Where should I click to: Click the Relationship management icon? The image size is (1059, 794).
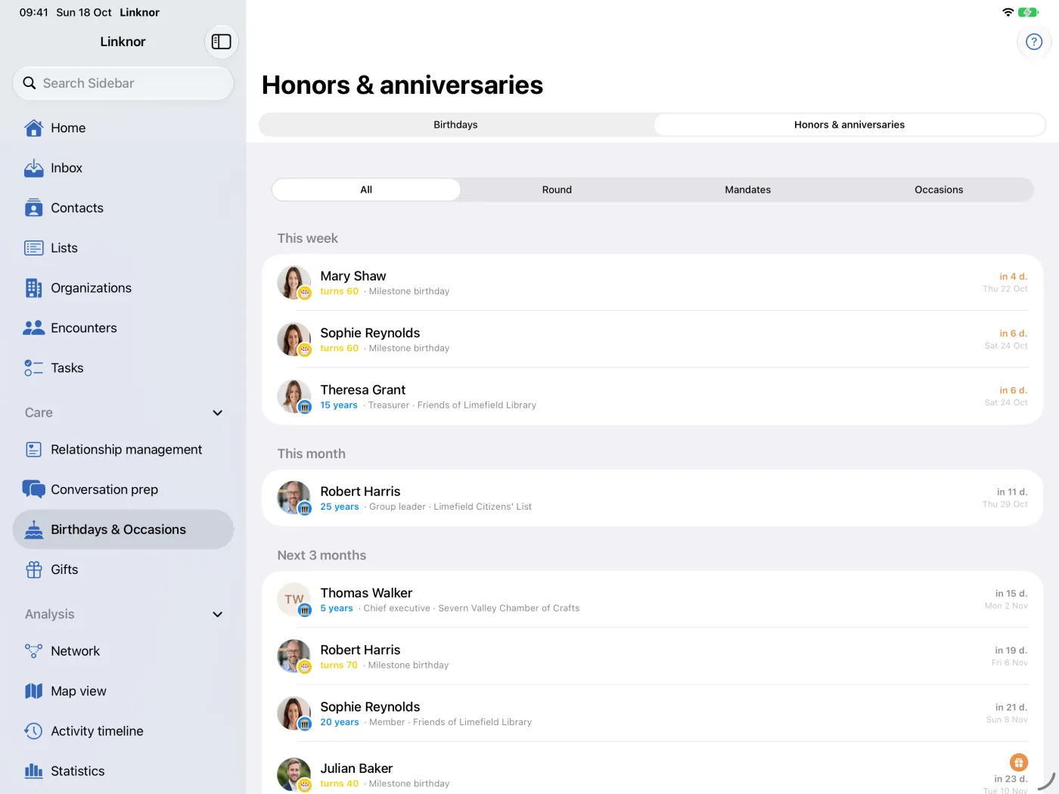34,449
